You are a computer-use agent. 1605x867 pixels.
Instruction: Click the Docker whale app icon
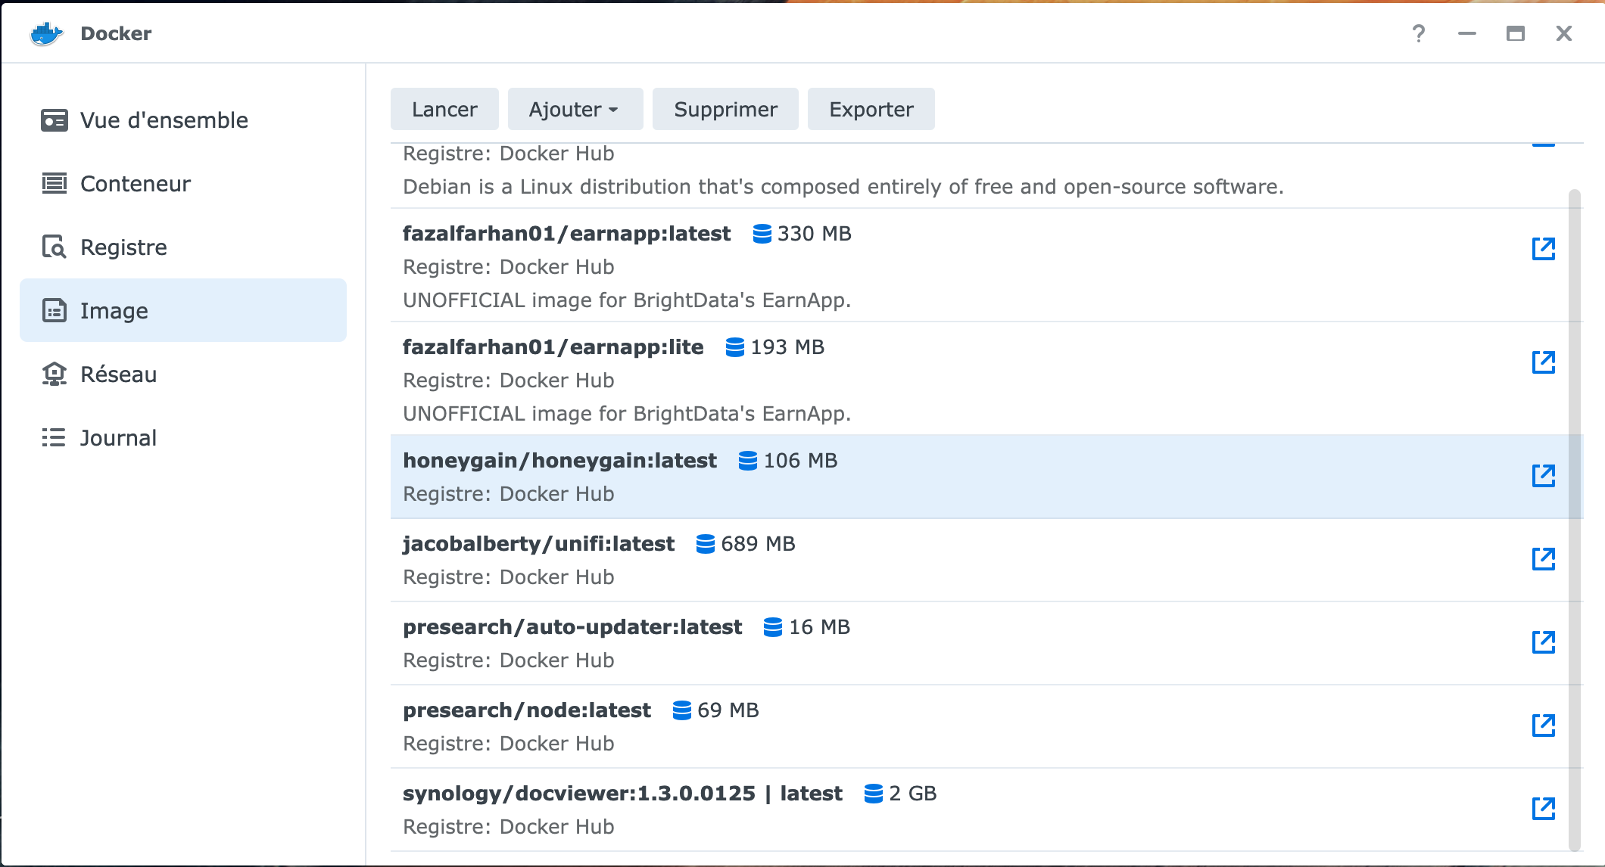click(x=46, y=33)
